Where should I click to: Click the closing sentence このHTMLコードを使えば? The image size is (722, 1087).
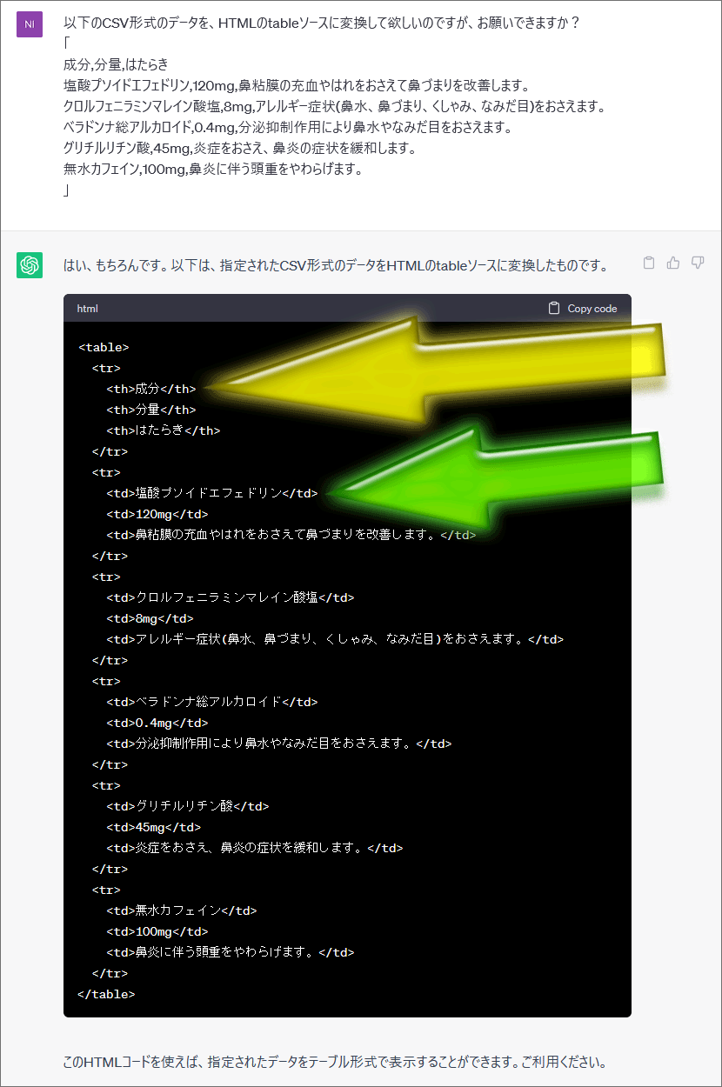click(335, 1063)
